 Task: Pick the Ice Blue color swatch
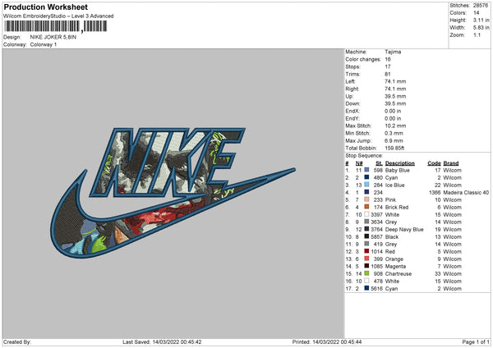click(x=366, y=185)
